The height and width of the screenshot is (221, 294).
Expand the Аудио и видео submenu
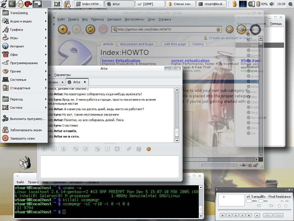click(x=24, y=21)
